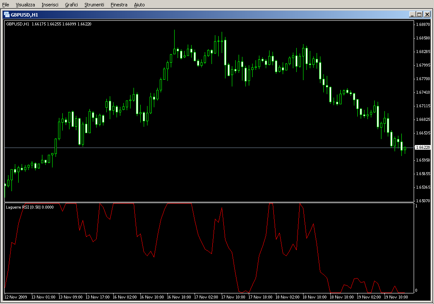The width and height of the screenshot is (434, 304).
Task: Click time axis label 13 Nov 09:00
Action: point(70,297)
